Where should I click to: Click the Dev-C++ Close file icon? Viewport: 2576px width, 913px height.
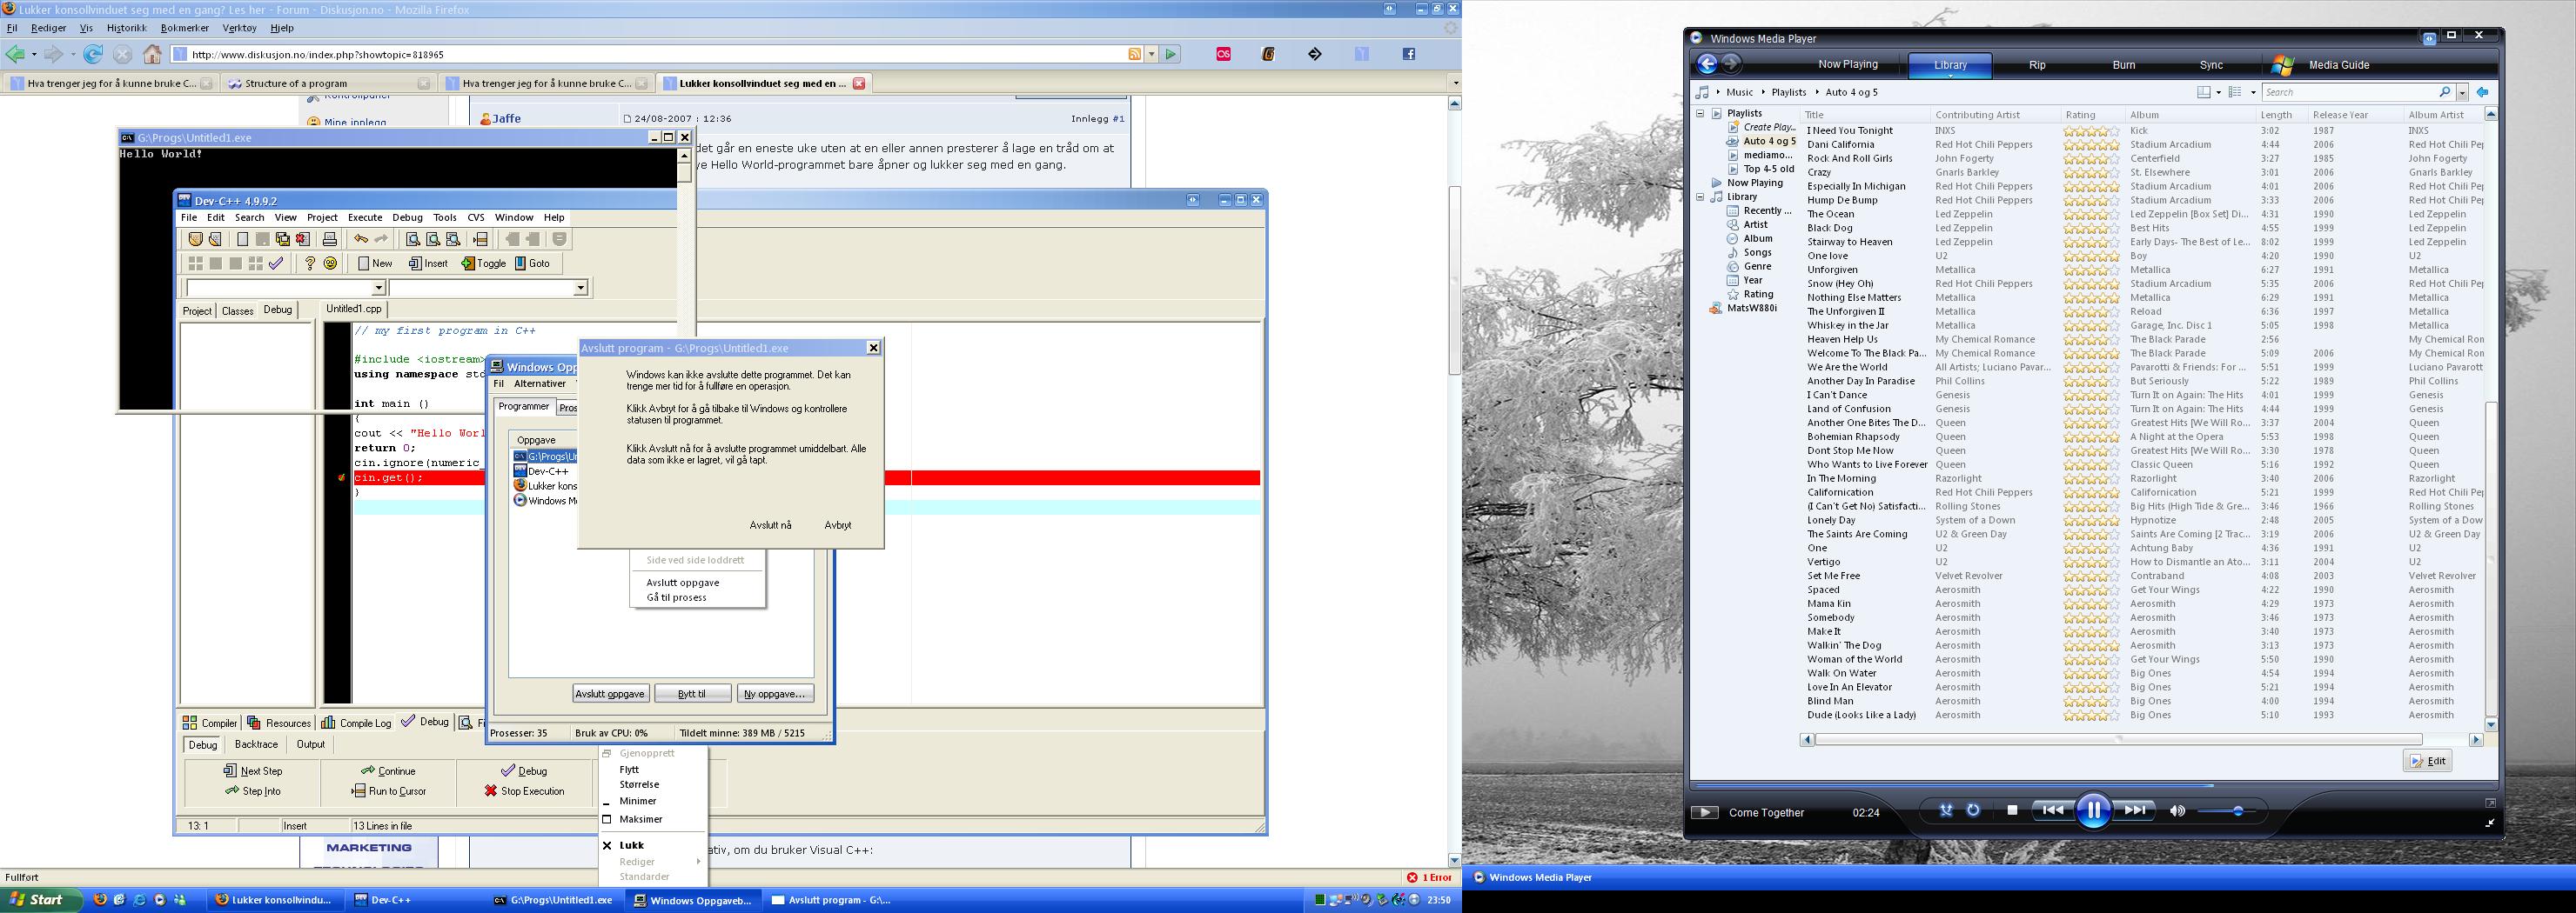point(302,239)
